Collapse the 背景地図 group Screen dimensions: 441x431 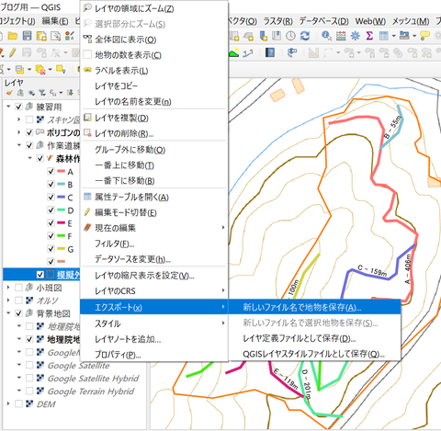8,313
